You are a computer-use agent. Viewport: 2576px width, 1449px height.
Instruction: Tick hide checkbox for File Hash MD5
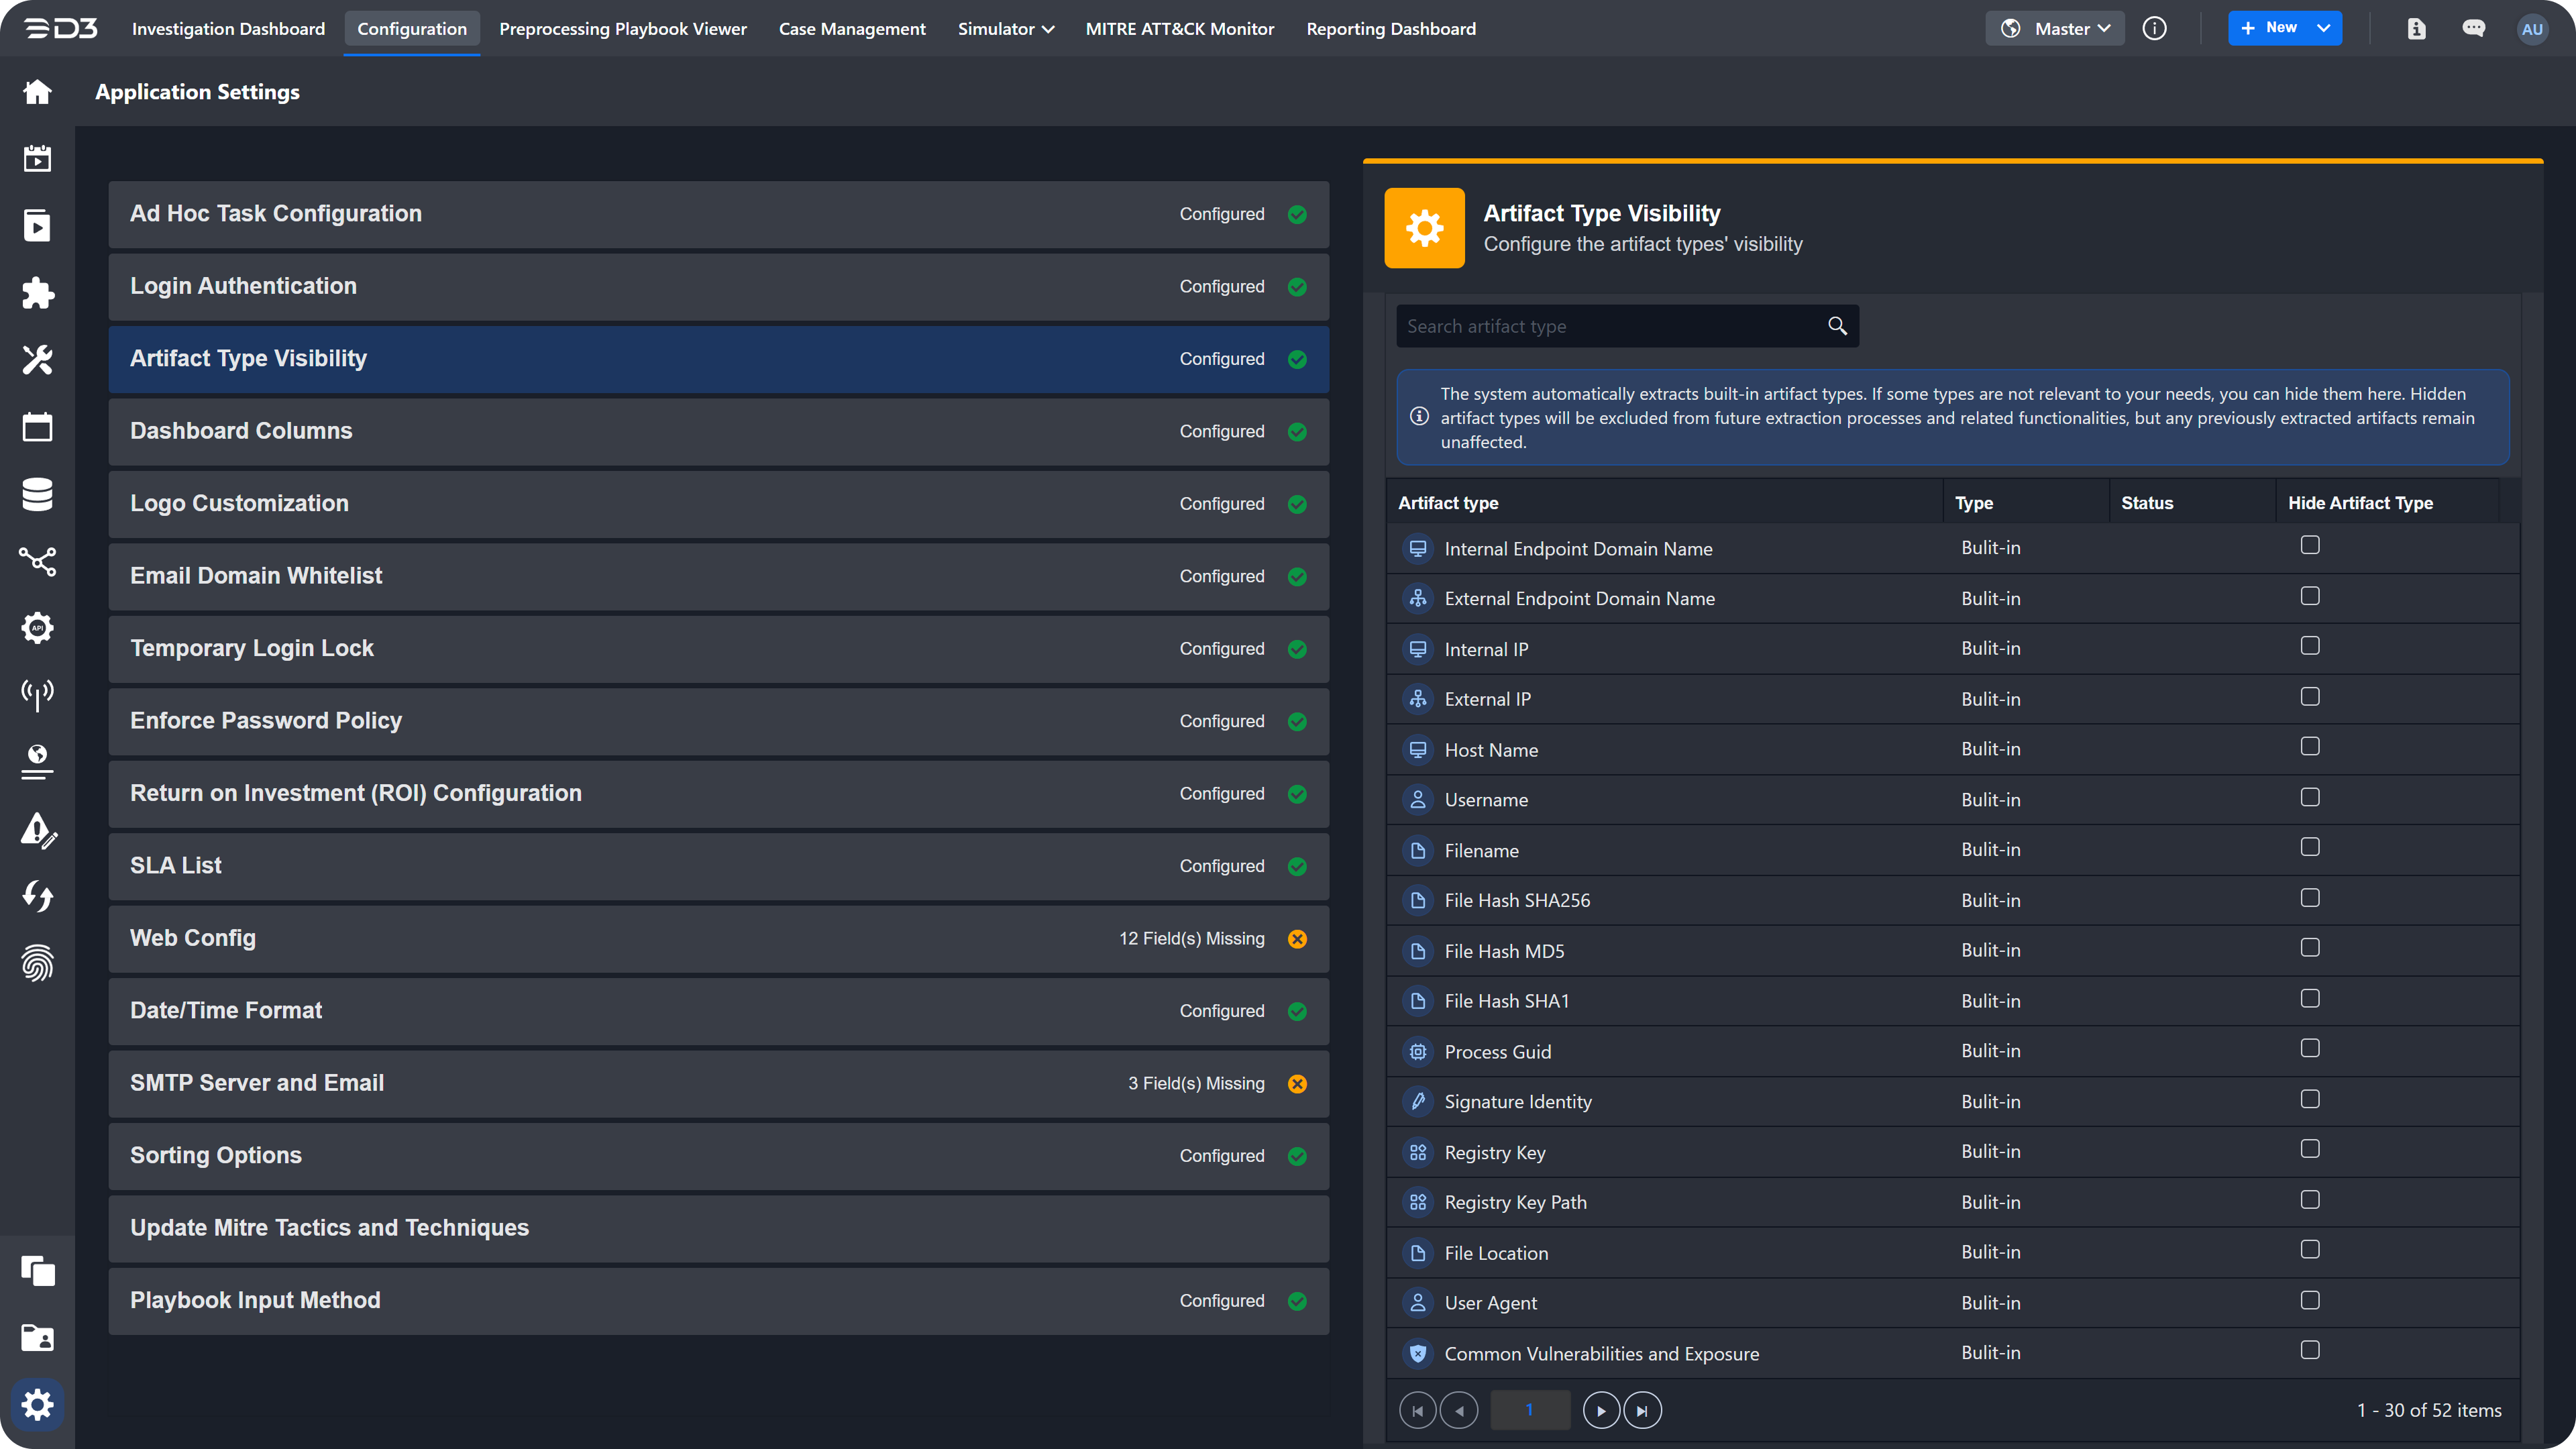(x=2310, y=948)
